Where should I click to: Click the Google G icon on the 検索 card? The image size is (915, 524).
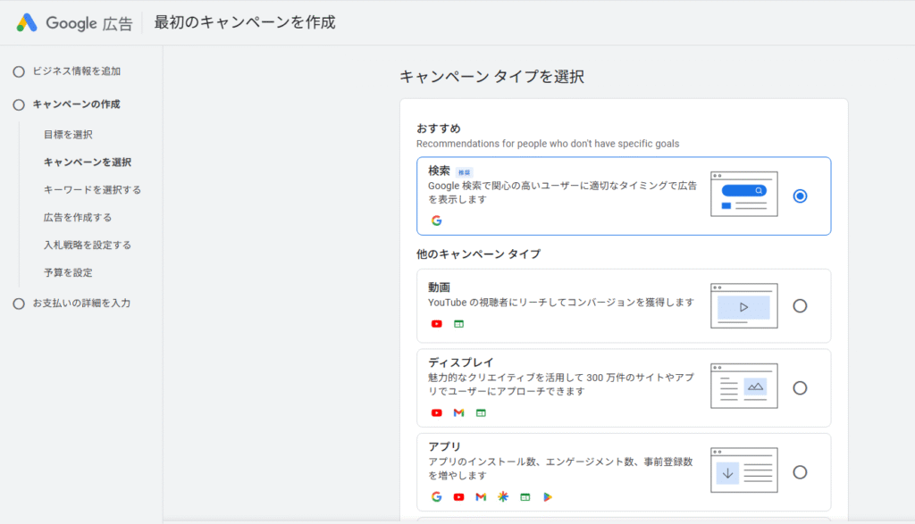[x=437, y=220]
